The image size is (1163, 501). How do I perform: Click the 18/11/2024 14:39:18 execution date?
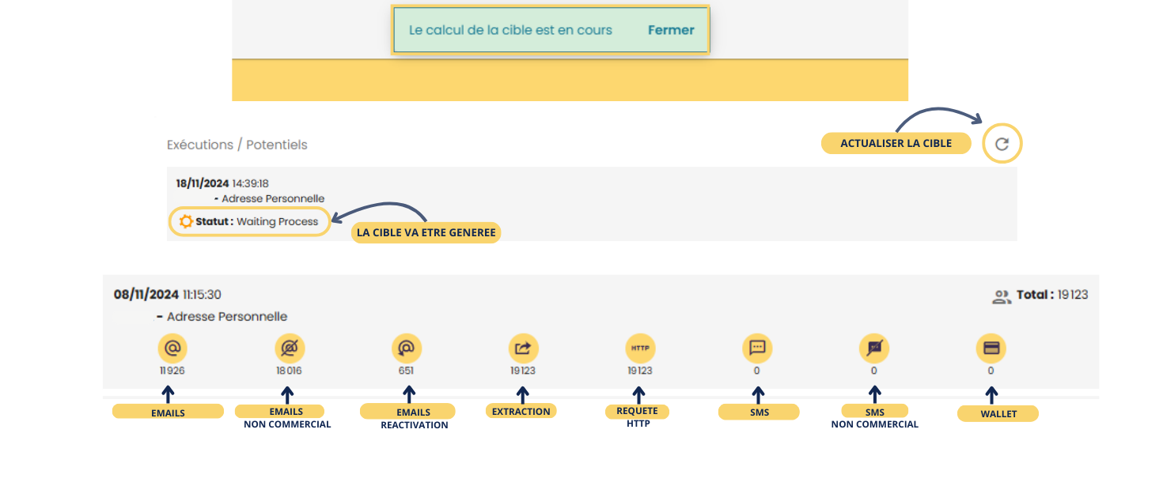[x=222, y=183]
